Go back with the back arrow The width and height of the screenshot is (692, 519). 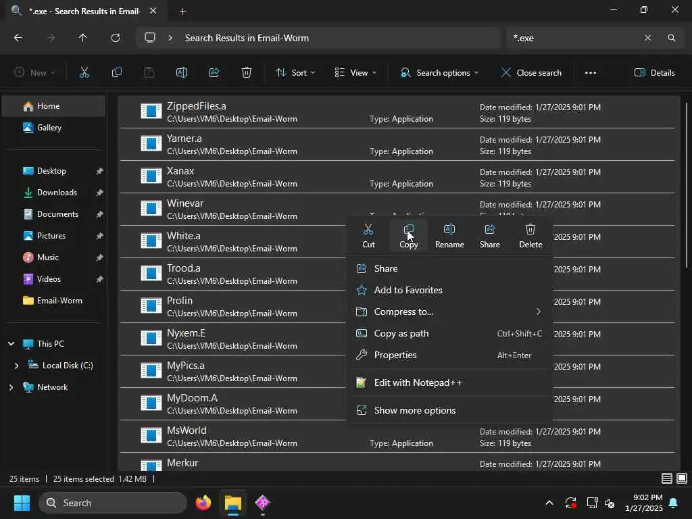pos(18,38)
